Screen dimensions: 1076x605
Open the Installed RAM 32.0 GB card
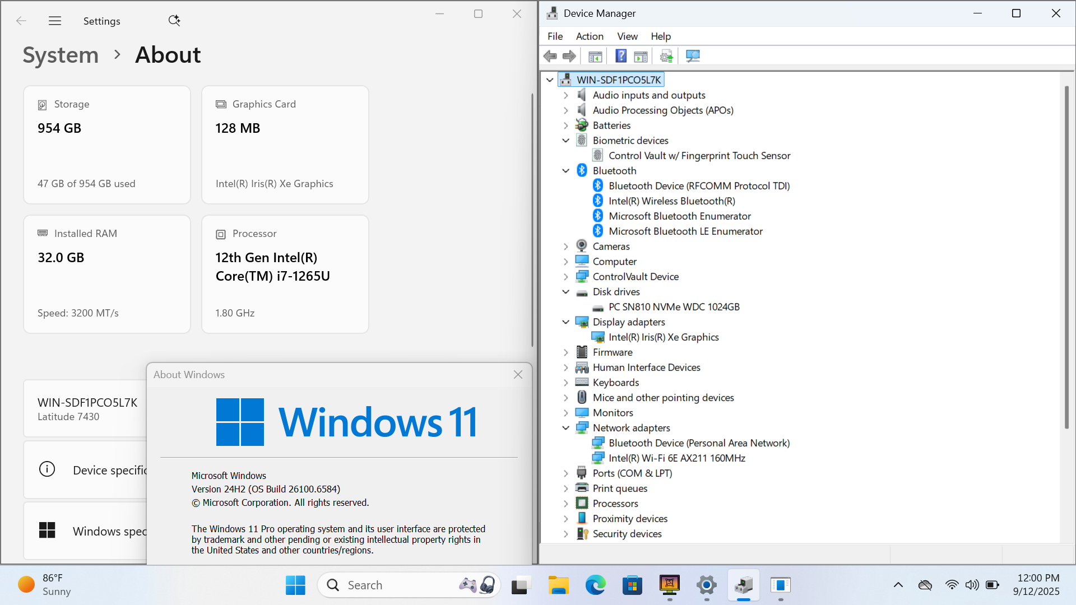[107, 274]
